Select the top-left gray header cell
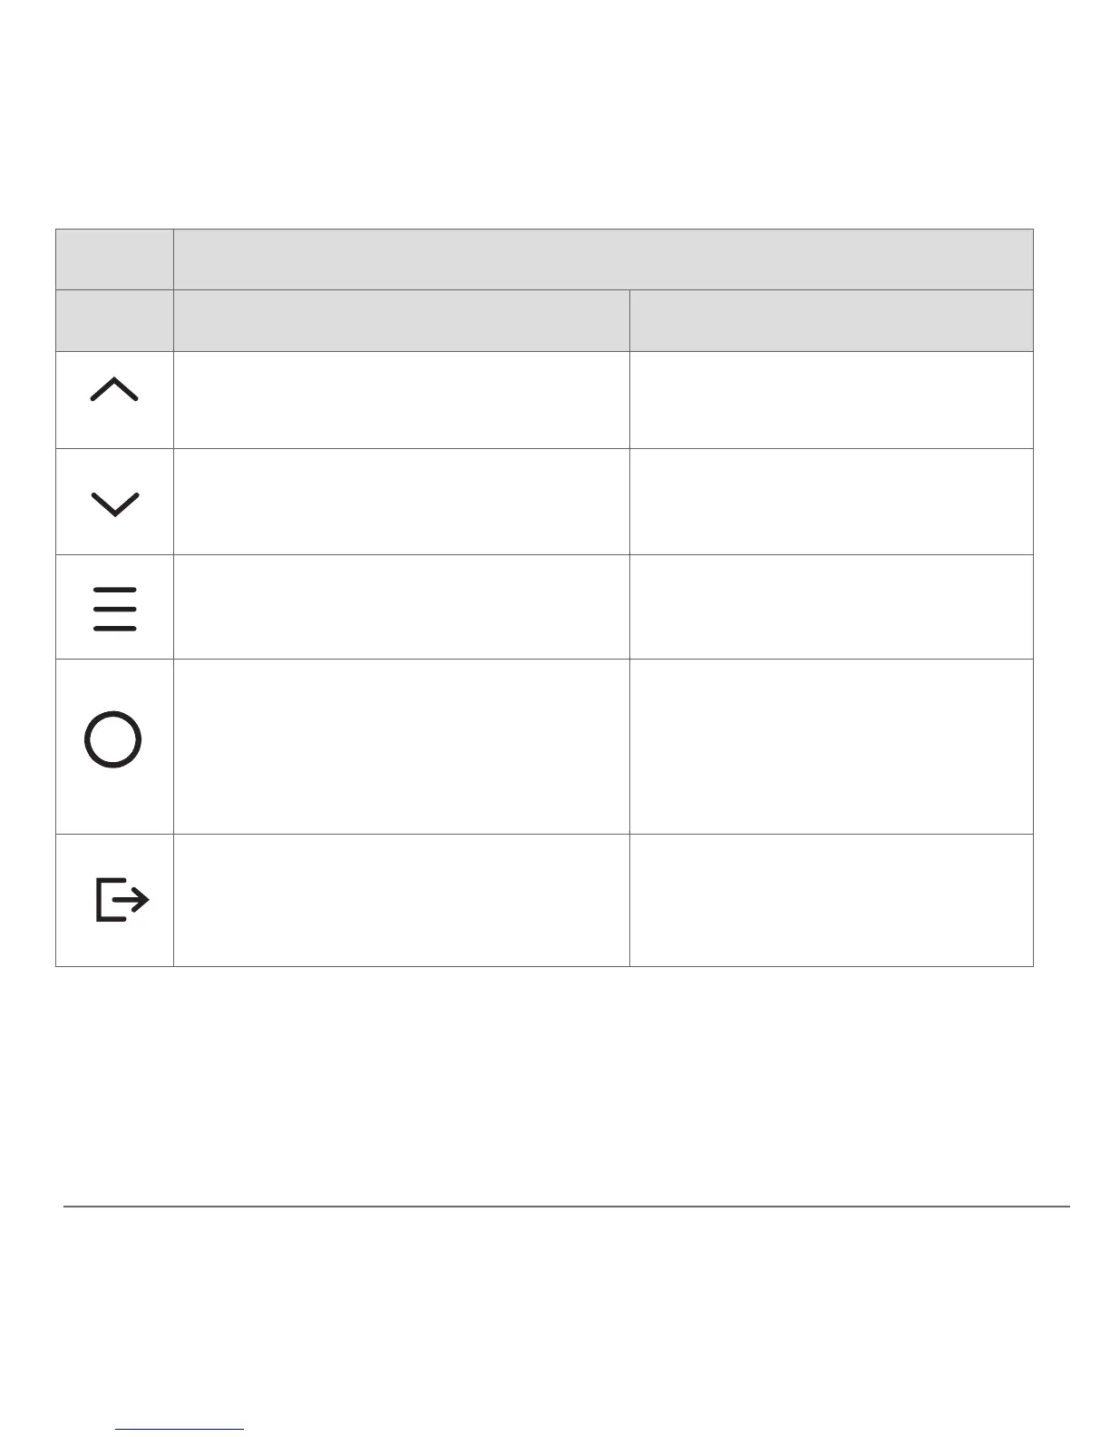This screenshot has width=1110, height=1437. point(114,259)
